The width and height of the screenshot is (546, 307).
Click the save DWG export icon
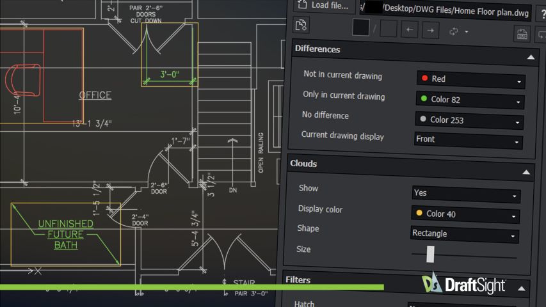pos(522,35)
